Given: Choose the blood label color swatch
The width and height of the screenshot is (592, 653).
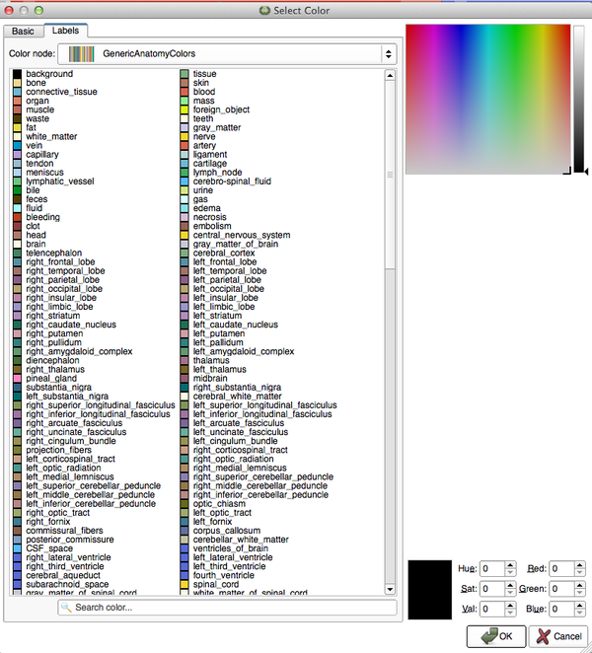Looking at the screenshot, I should coord(184,92).
